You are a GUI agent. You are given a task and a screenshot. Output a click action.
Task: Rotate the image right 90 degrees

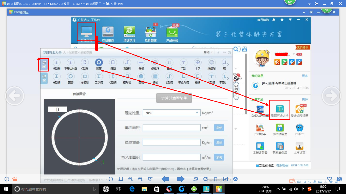coord(205,179)
